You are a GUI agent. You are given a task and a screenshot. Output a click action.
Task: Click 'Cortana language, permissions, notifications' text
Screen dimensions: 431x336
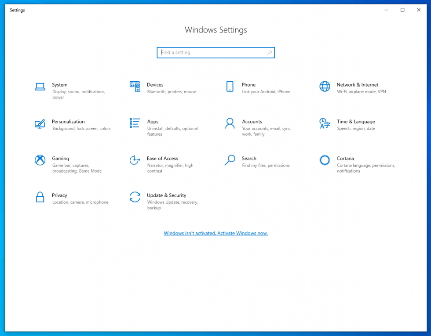(x=366, y=168)
